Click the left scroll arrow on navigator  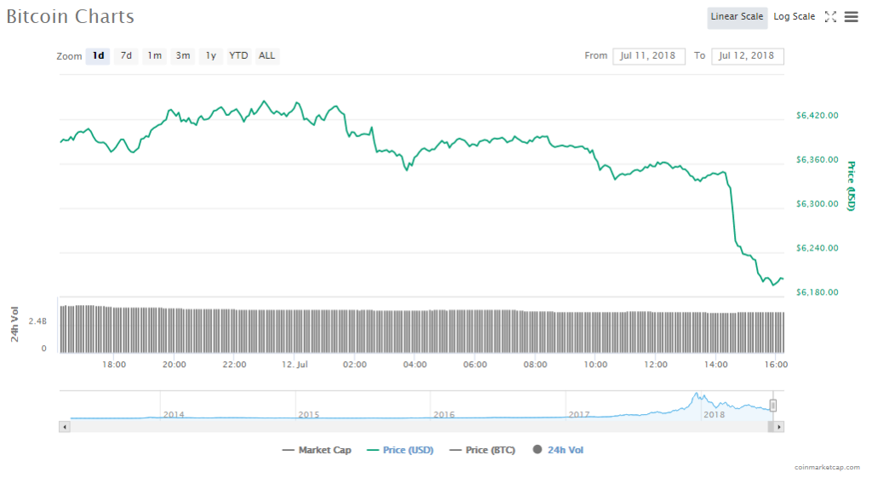coord(64,425)
